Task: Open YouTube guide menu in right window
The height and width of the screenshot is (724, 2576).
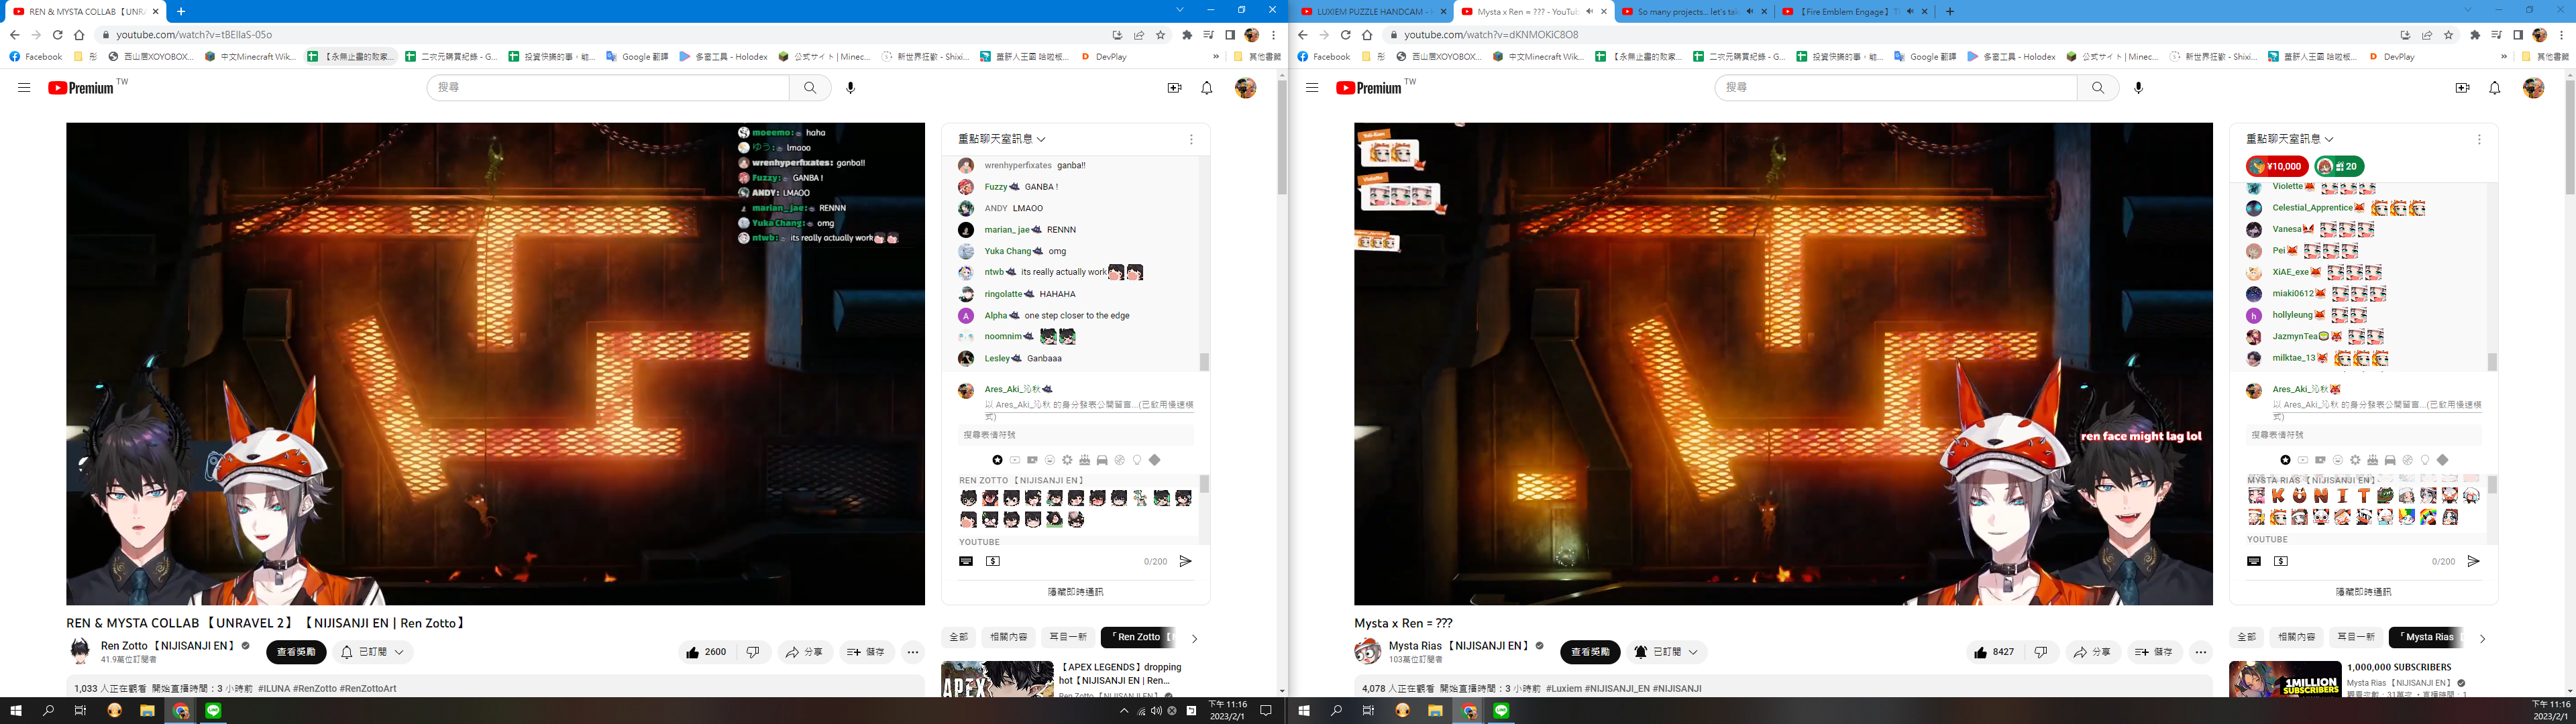Action: point(1312,88)
